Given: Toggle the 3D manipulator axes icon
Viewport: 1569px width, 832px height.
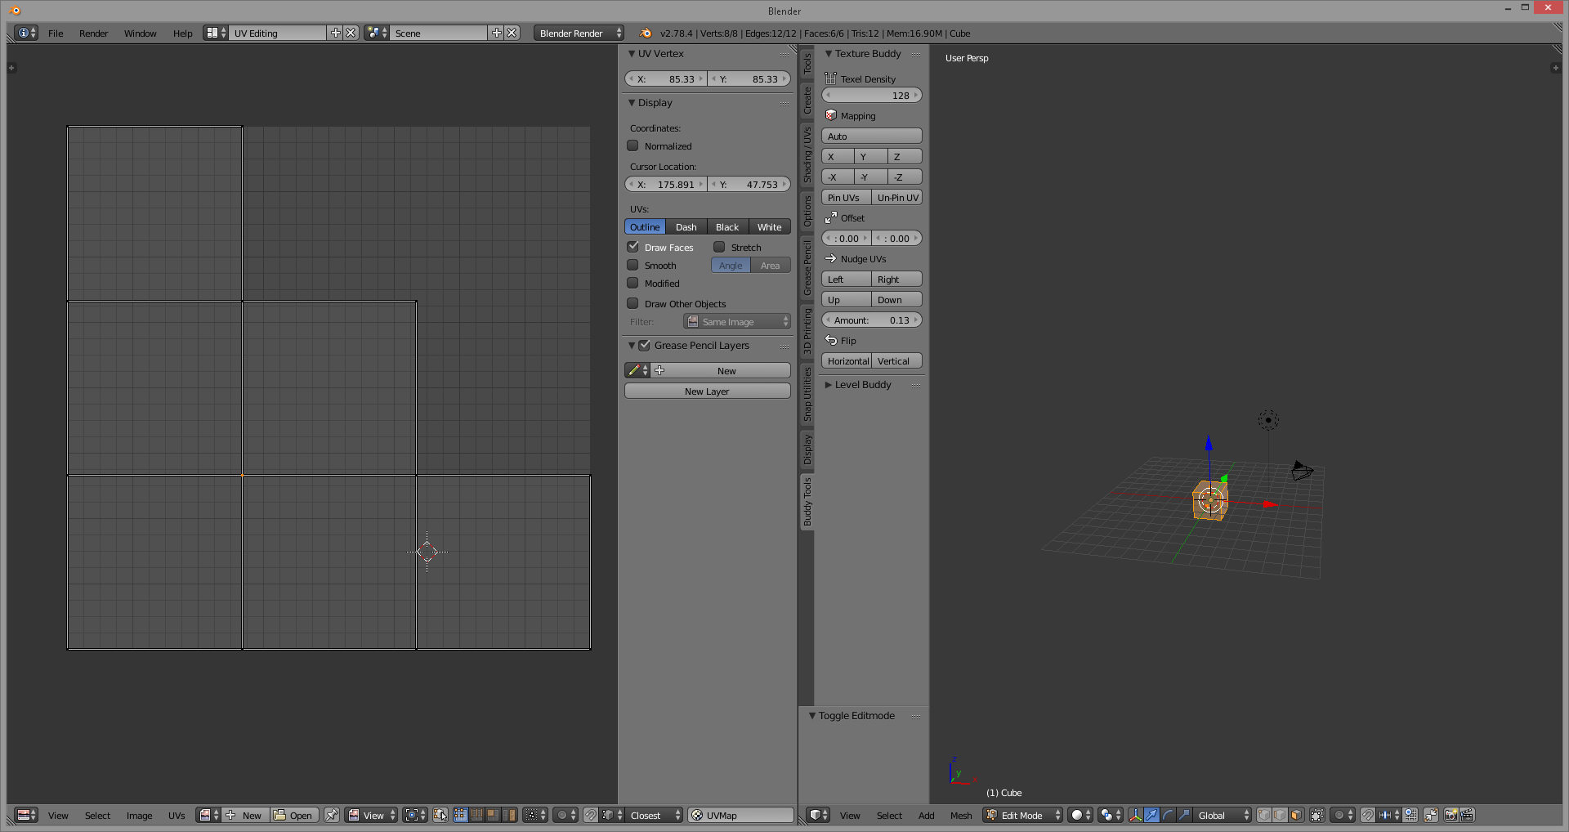Looking at the screenshot, I should tap(1135, 815).
